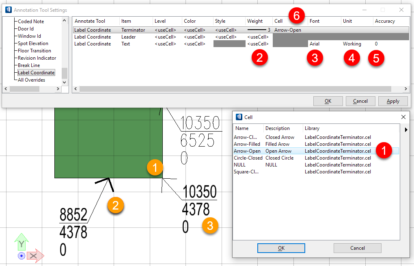The width and height of the screenshot is (414, 266).
Task: Click the X axis arrow of the view triad
Action: 35,256
